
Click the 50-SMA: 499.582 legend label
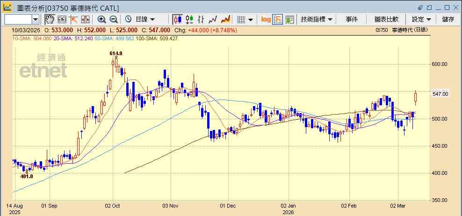click(x=115, y=38)
